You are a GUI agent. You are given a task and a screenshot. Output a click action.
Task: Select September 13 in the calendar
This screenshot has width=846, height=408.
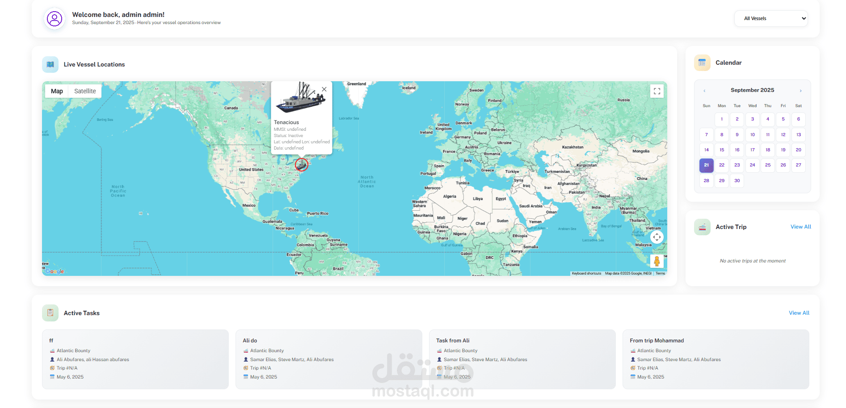pyautogui.click(x=799, y=135)
